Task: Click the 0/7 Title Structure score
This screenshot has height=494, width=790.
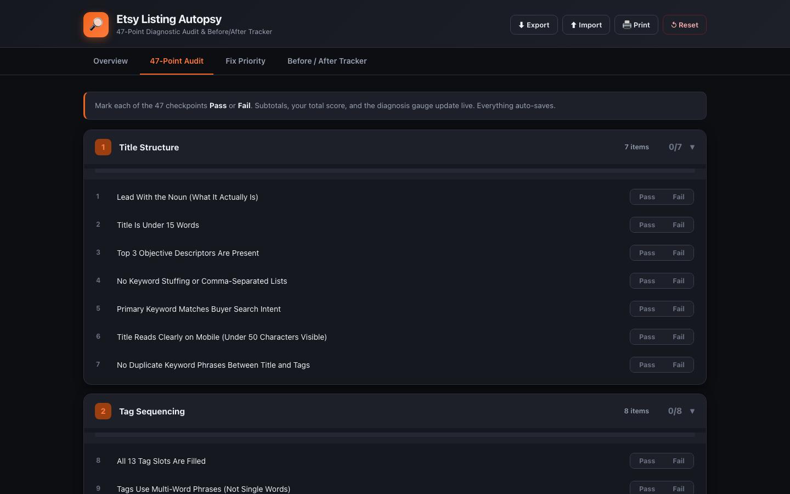Action: pyautogui.click(x=675, y=147)
